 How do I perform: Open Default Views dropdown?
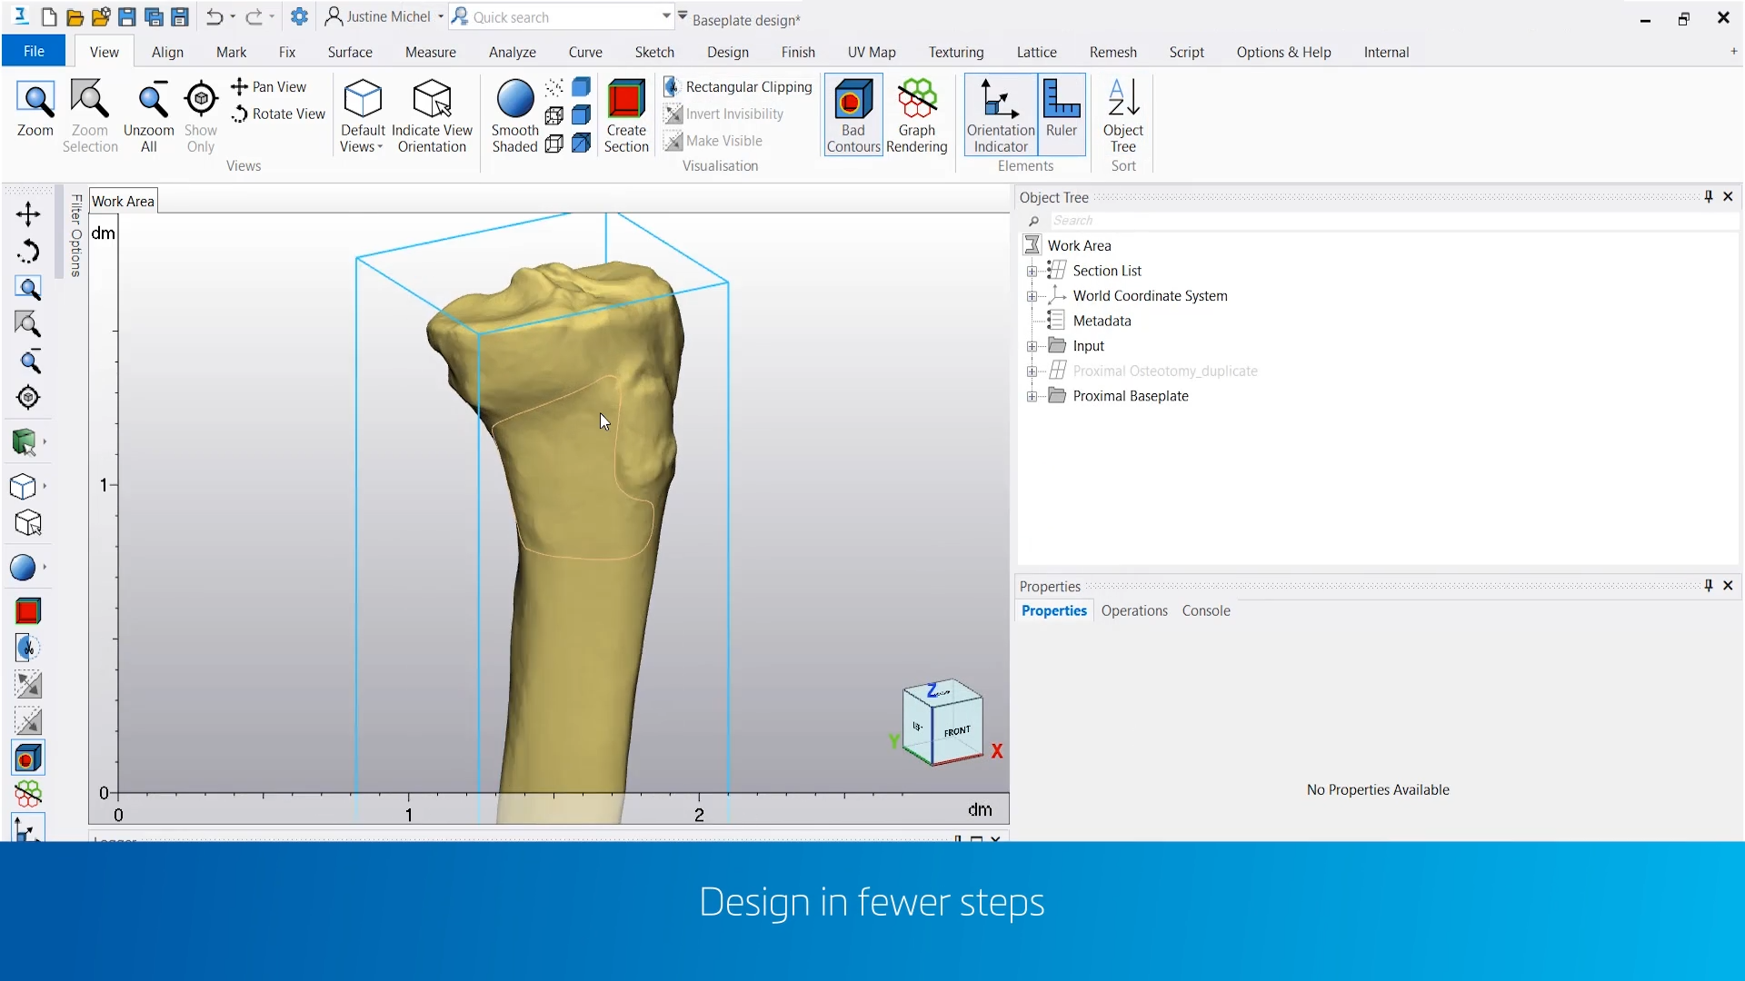coord(362,116)
